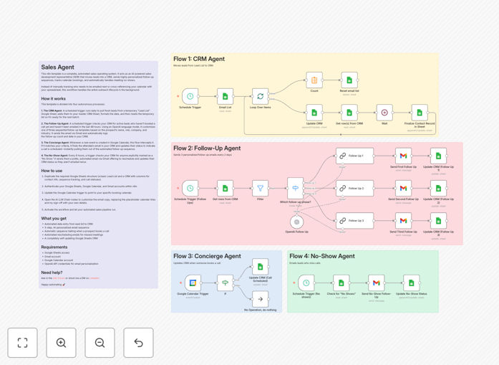
Task: Select the Send Third Follow Up Gmail node
Action: tap(403, 221)
